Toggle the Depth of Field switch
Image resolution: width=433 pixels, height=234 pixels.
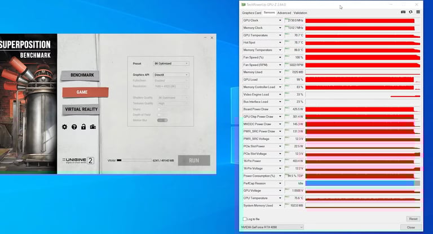coord(162,115)
